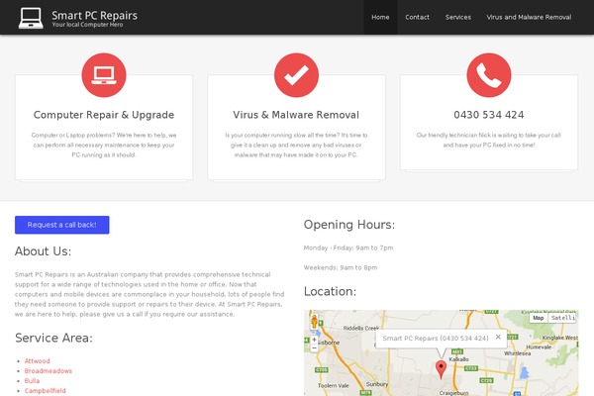Viewport: 594px width, 396px height.
Task: Click the red checkmark circle icon
Action: (x=296, y=75)
